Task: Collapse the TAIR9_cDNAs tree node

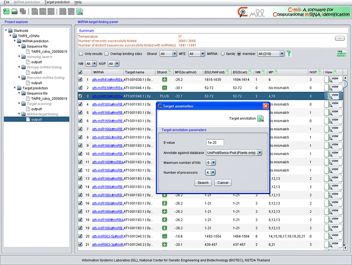Action: click(10, 36)
